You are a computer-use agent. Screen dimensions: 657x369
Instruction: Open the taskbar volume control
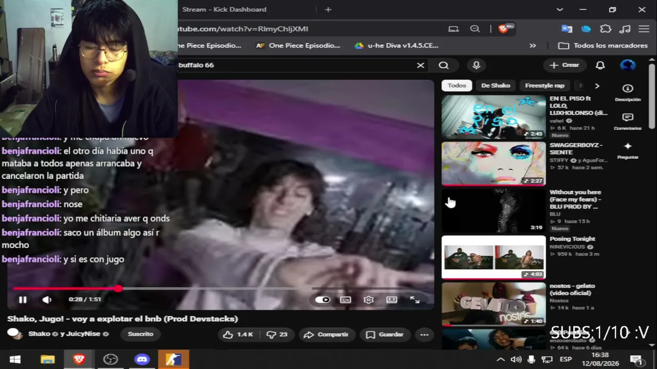pyautogui.click(x=516, y=359)
